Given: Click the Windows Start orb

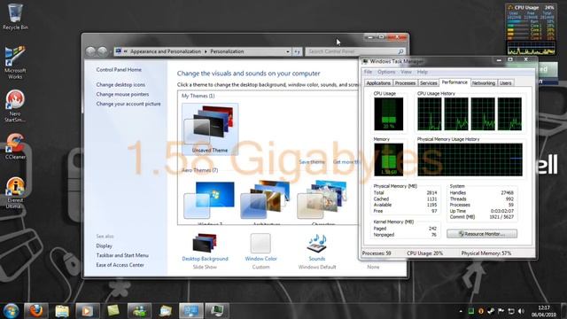Looking at the screenshot, I should pyautogui.click(x=11, y=311).
